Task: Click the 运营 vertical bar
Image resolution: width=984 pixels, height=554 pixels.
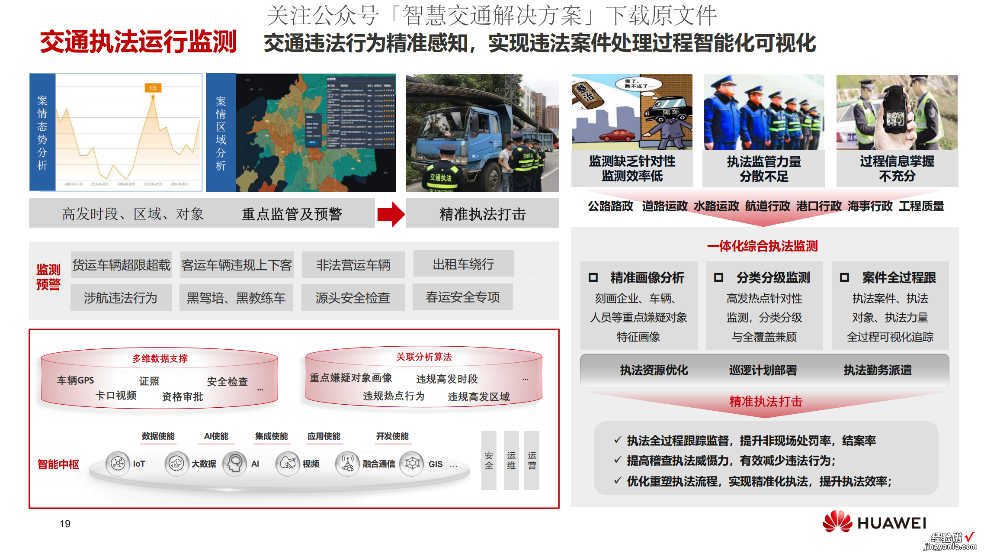Action: [532, 460]
